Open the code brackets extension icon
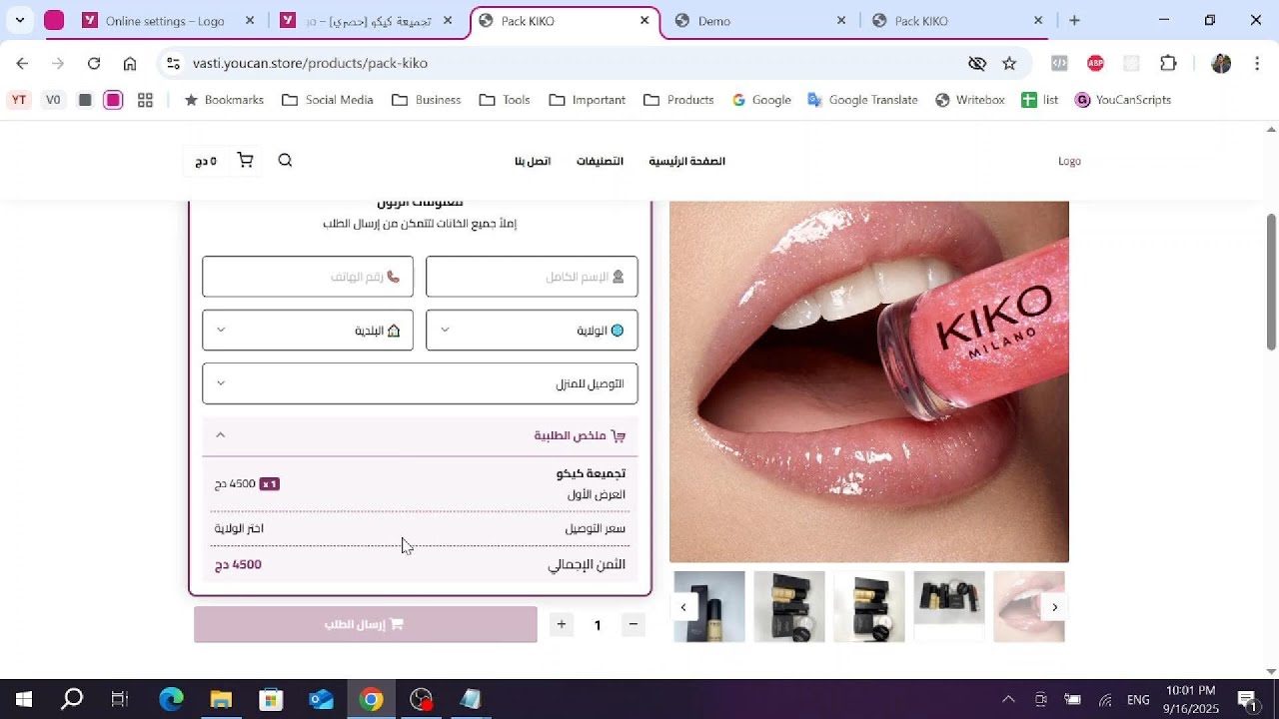 [1059, 63]
